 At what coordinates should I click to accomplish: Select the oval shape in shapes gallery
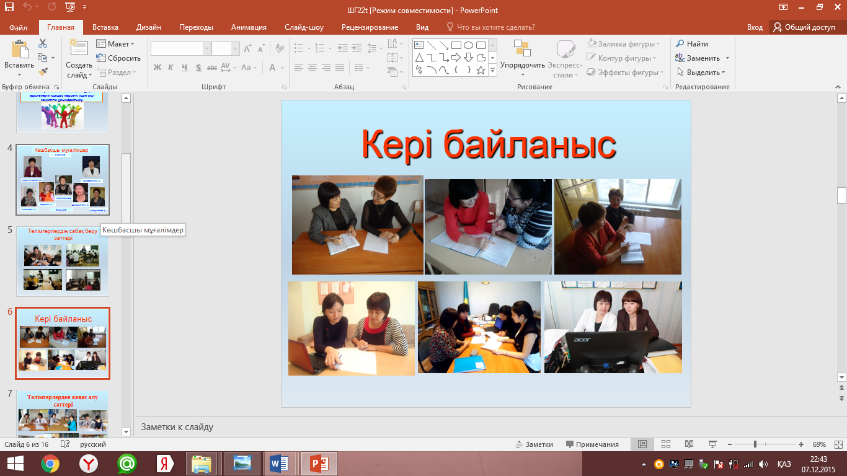pyautogui.click(x=469, y=45)
